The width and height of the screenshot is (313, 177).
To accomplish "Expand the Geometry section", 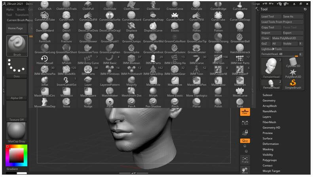I will [x=269, y=100].
